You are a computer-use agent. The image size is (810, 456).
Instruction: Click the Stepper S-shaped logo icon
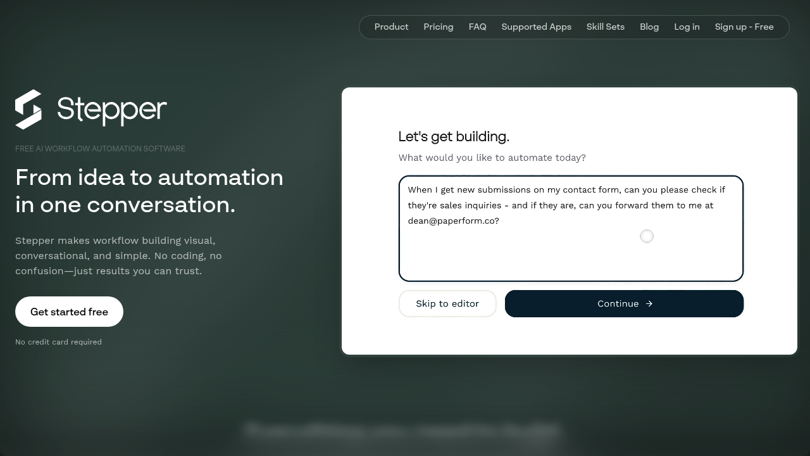[x=28, y=110]
